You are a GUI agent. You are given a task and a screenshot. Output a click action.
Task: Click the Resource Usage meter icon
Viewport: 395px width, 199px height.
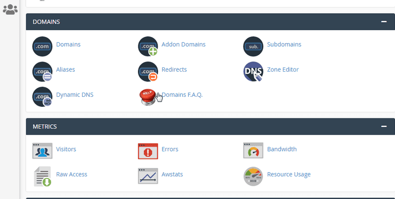coord(253,176)
